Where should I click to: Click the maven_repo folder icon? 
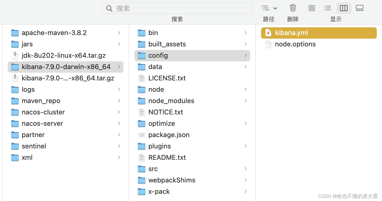pyautogui.click(x=15, y=101)
